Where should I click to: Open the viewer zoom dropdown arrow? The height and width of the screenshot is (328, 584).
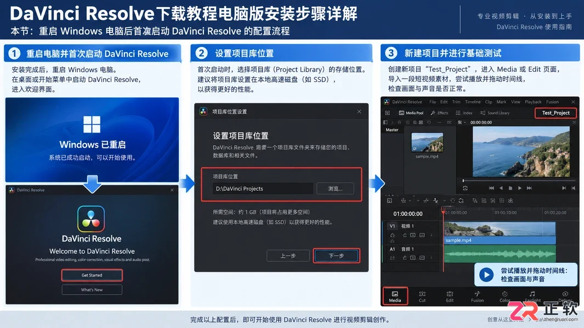tap(465, 122)
